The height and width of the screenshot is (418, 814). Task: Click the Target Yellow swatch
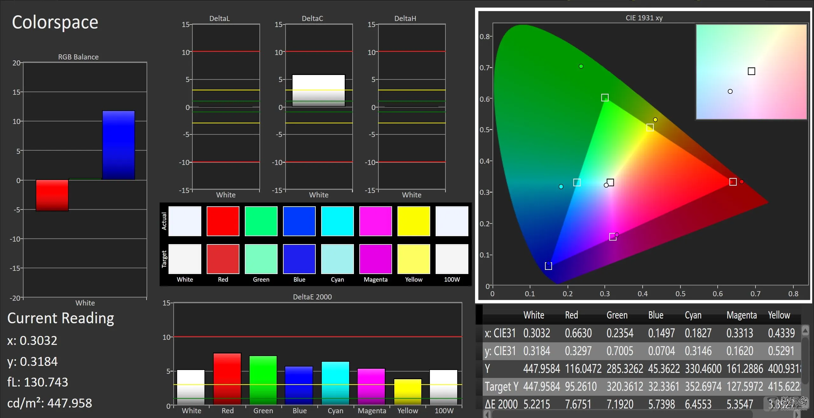[x=414, y=259]
